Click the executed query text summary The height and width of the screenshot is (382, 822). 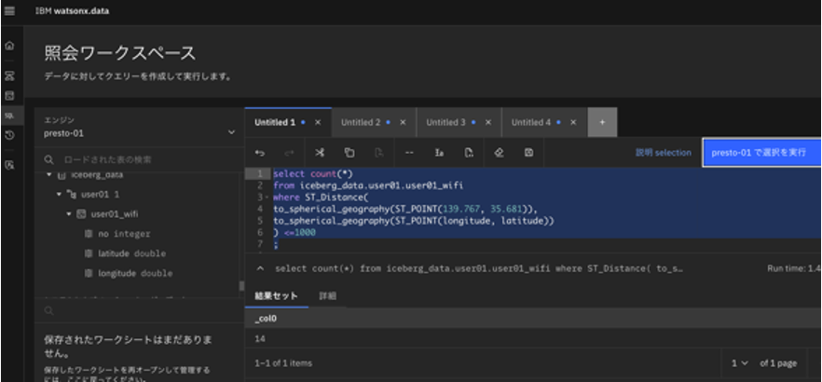click(479, 269)
